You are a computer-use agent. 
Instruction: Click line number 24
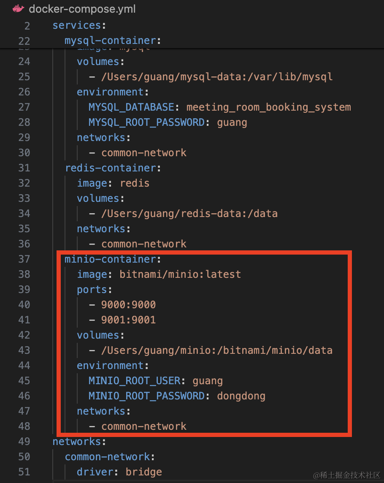pyautogui.click(x=24, y=62)
